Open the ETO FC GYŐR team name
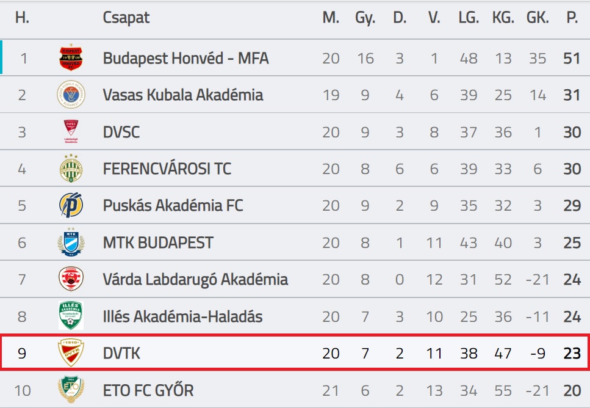The image size is (590, 408). click(148, 390)
